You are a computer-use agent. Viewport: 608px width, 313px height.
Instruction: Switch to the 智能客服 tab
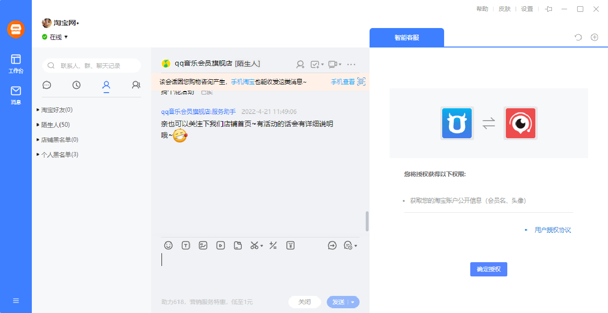(x=407, y=37)
